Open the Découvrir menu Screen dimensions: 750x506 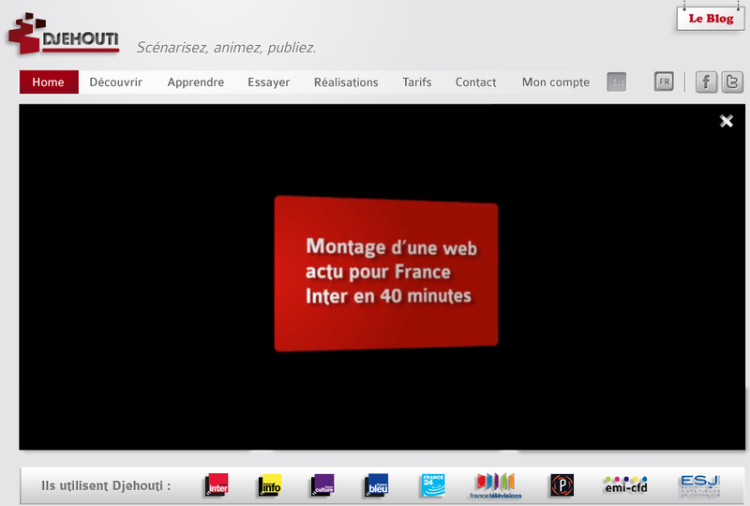115,82
